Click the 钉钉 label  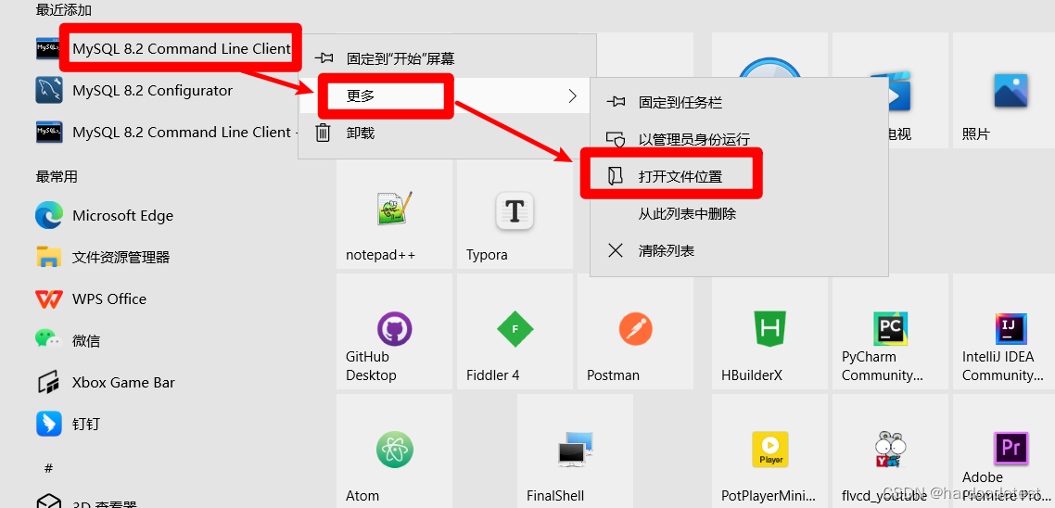coord(86,424)
